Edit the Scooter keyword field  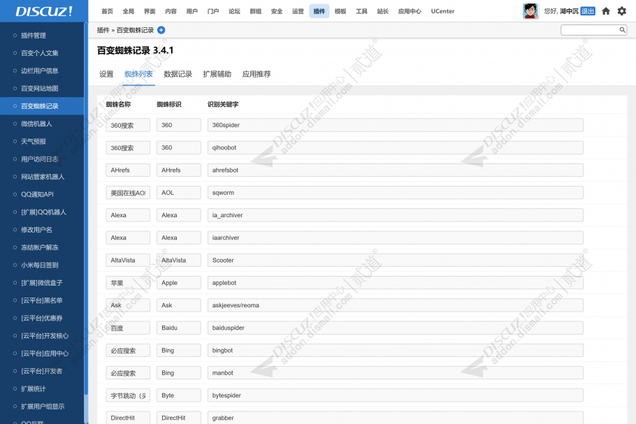click(x=395, y=261)
